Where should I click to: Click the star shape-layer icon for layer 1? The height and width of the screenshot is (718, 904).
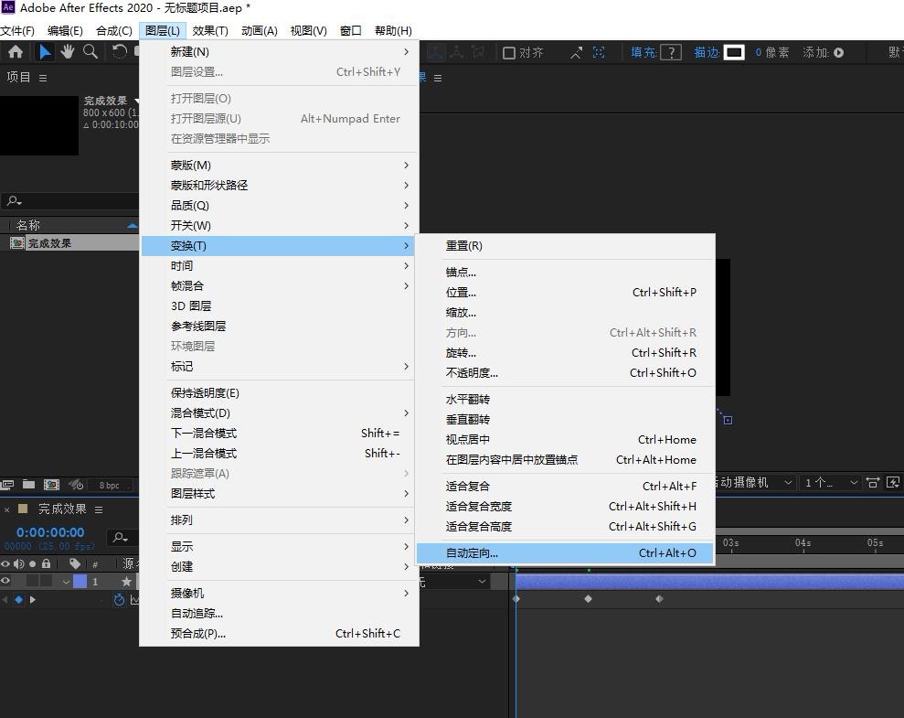click(x=126, y=582)
